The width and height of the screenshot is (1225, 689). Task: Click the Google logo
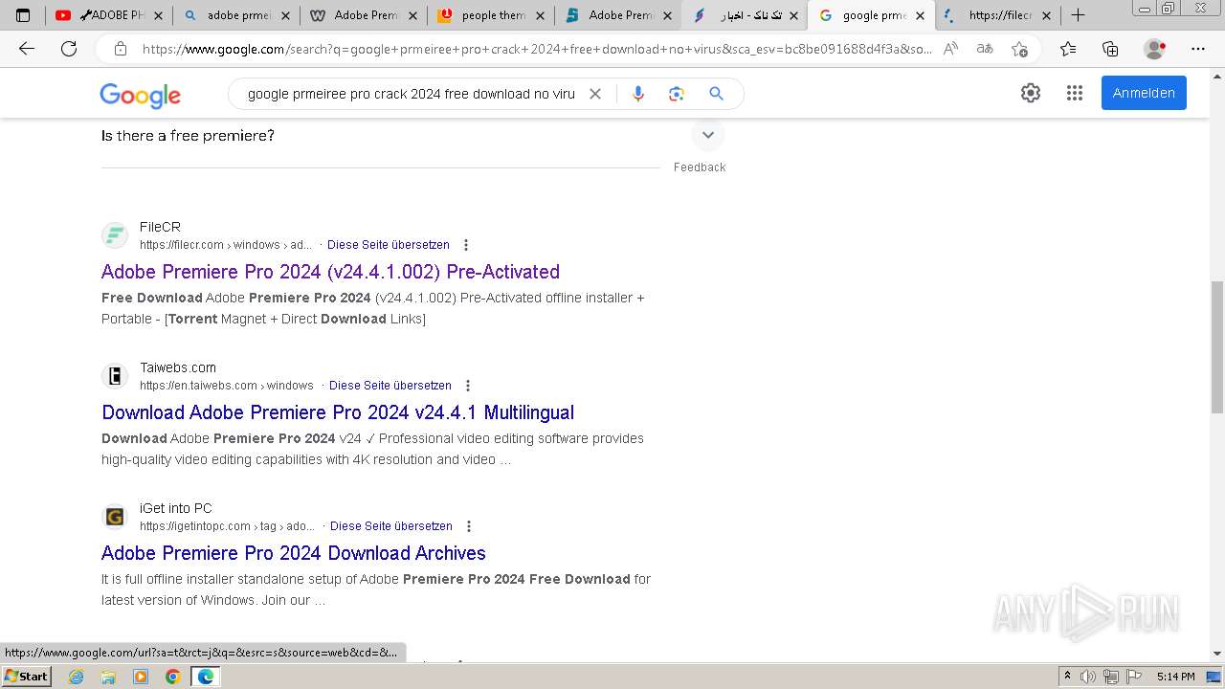point(140,95)
